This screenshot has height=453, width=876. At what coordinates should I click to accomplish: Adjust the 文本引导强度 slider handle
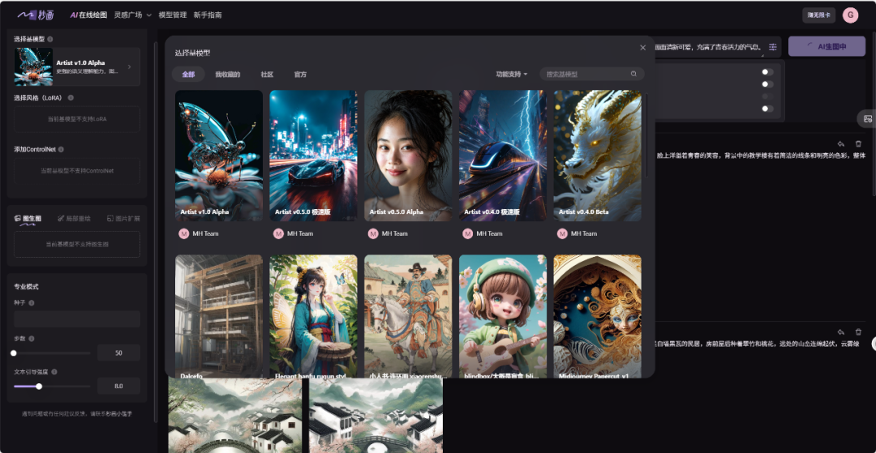39,386
